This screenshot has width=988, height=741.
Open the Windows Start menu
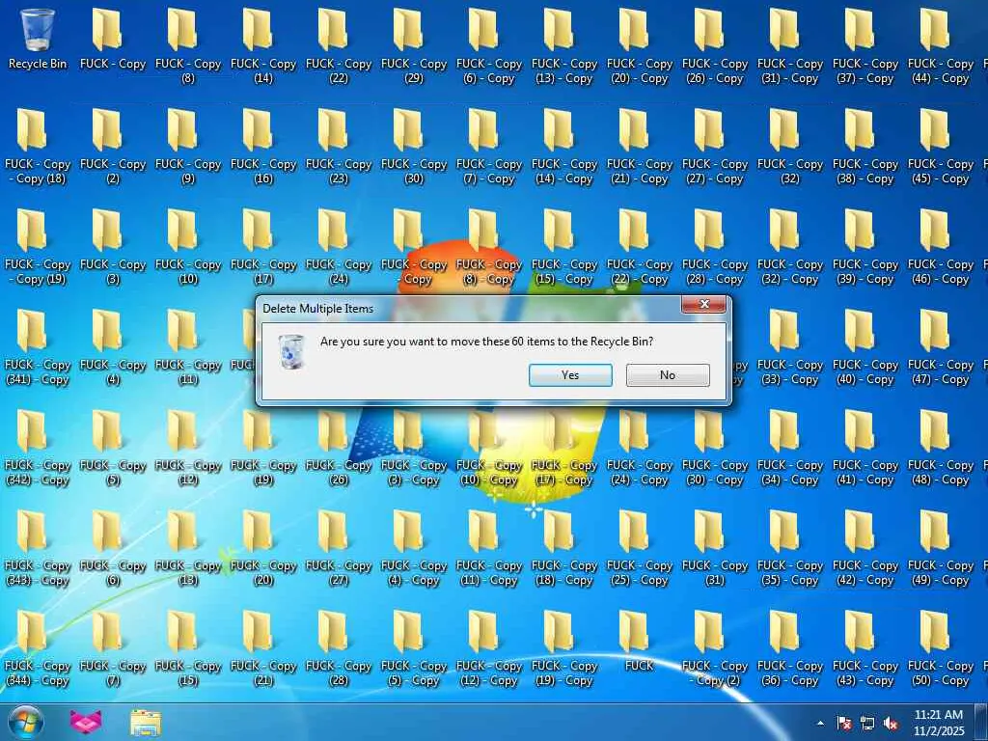[x=25, y=722]
